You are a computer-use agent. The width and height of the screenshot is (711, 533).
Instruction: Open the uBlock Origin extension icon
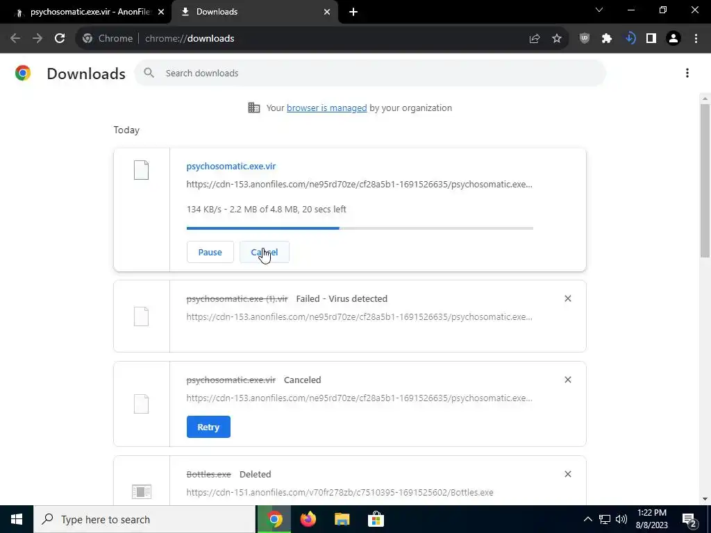pyautogui.click(x=585, y=39)
